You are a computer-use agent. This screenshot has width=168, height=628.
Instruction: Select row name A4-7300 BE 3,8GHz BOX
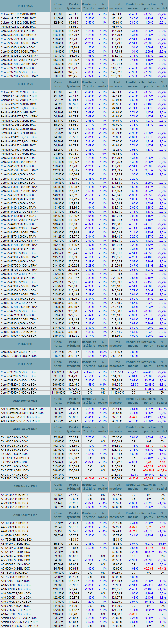pyautogui.click(x=17, y=540)
